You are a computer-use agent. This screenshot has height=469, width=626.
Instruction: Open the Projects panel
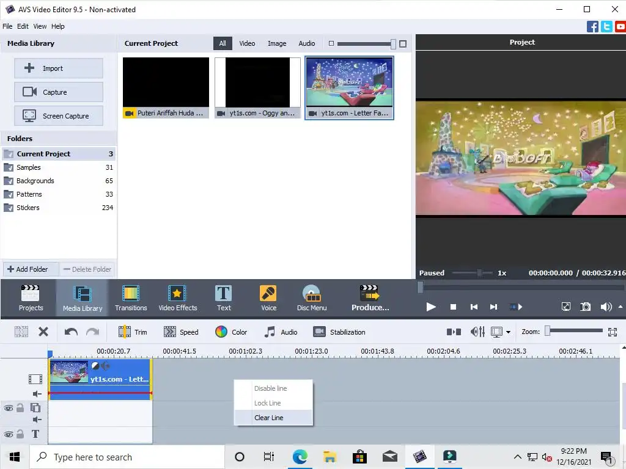31,298
